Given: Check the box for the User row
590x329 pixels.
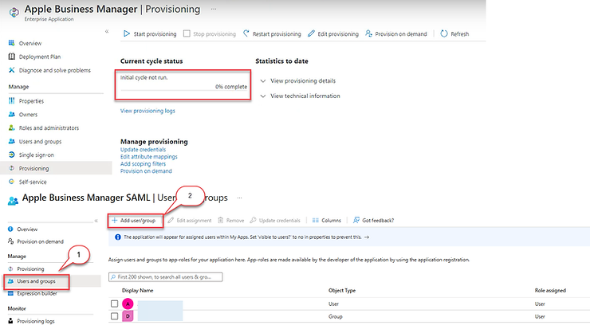Looking at the screenshot, I should pyautogui.click(x=114, y=304).
